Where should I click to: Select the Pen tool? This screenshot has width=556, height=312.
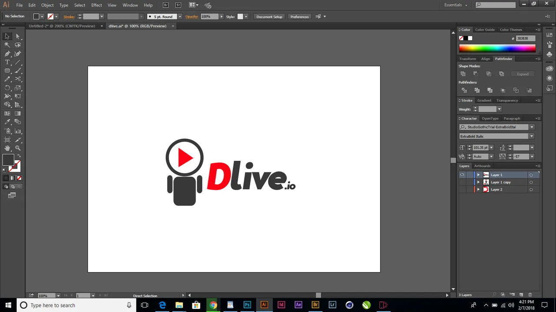click(x=7, y=54)
